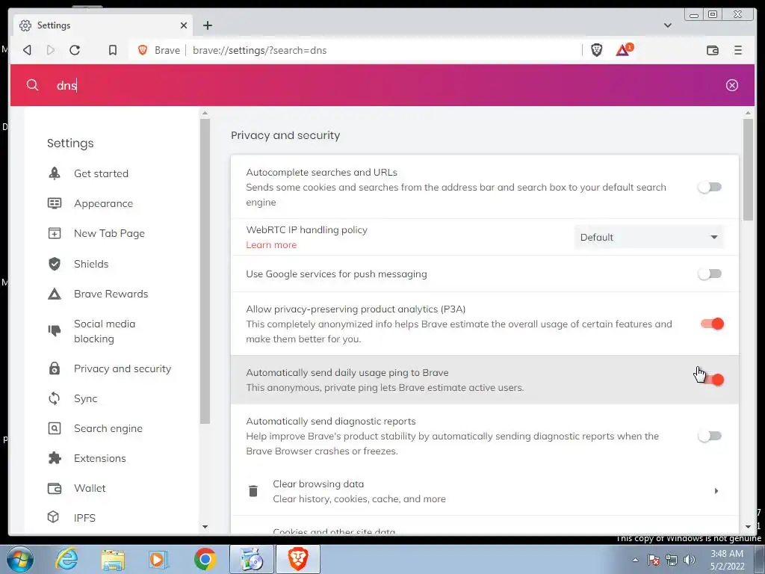The image size is (765, 574).
Task: Go to Privacy and security section
Action: [x=123, y=368]
